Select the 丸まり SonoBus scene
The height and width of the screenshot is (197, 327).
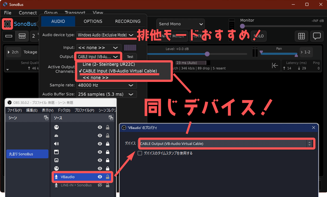pyautogui.click(x=27, y=154)
